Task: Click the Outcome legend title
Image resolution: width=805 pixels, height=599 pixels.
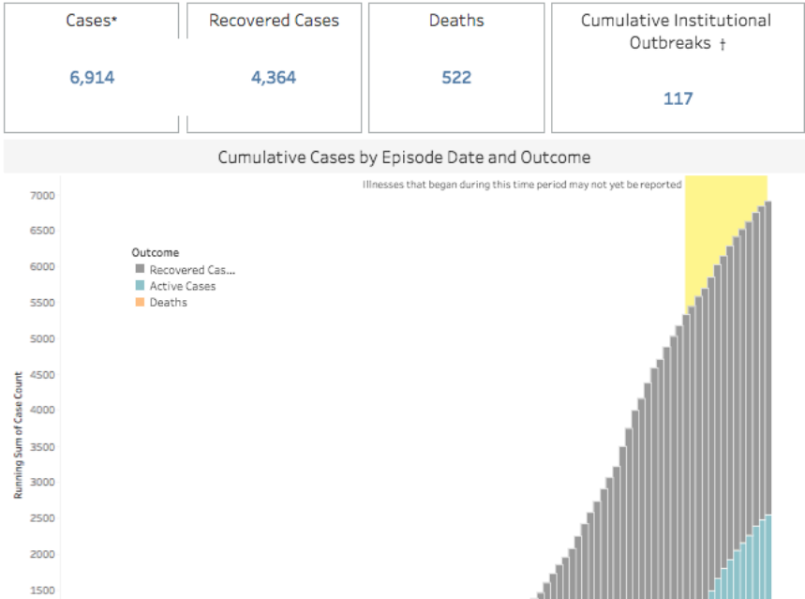Action: click(155, 252)
